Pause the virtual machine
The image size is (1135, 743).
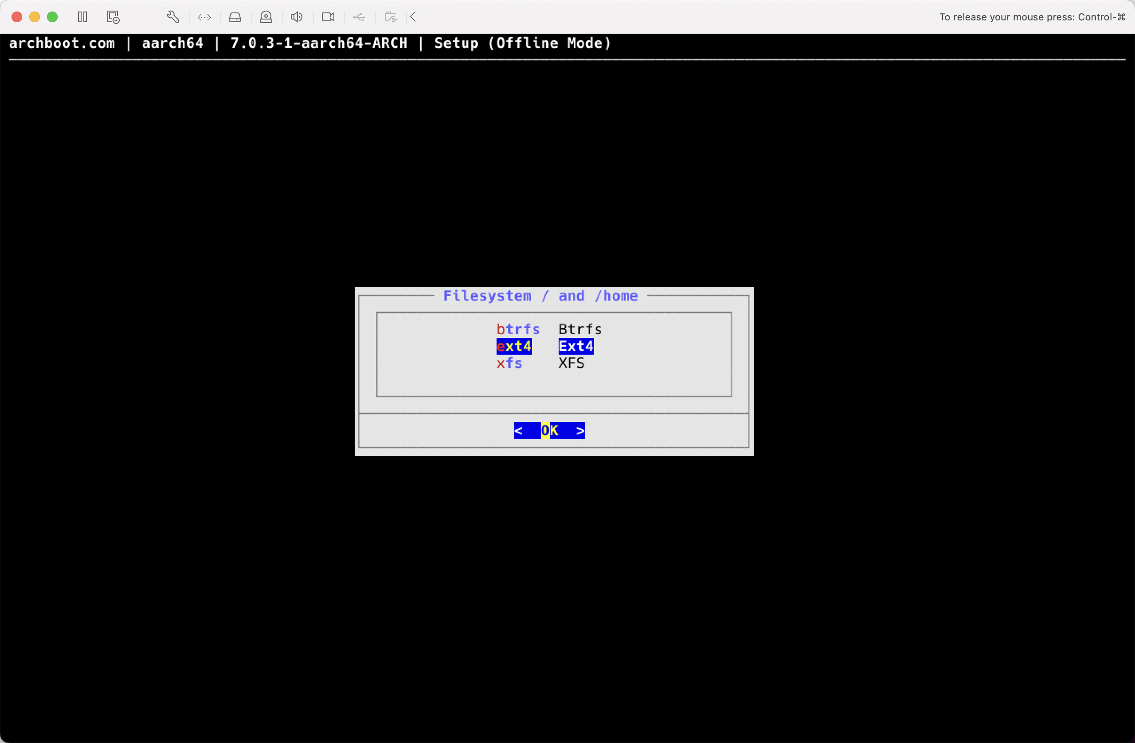(82, 17)
